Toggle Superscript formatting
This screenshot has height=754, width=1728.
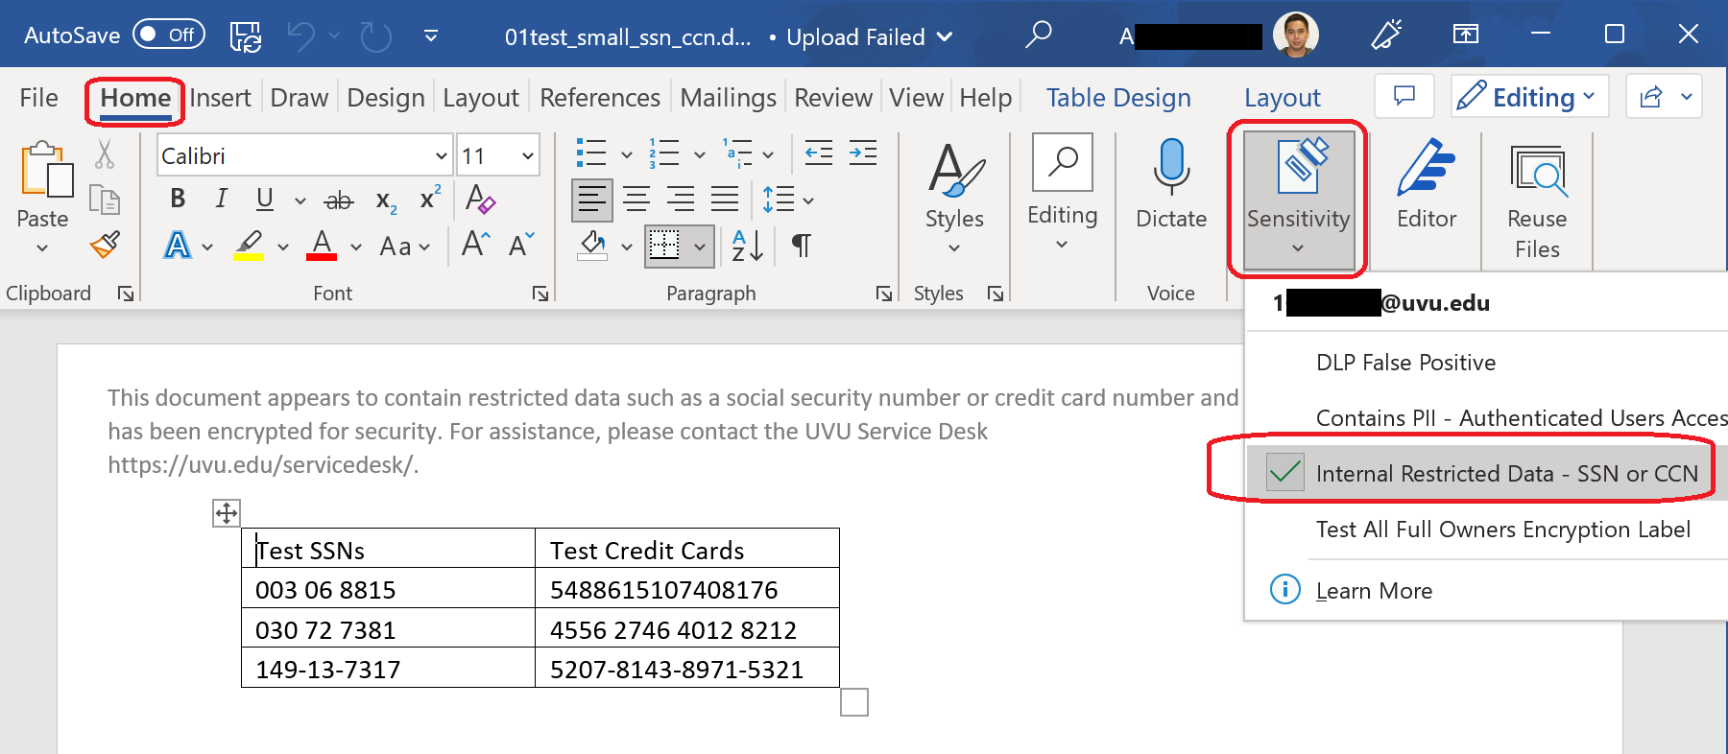(430, 197)
